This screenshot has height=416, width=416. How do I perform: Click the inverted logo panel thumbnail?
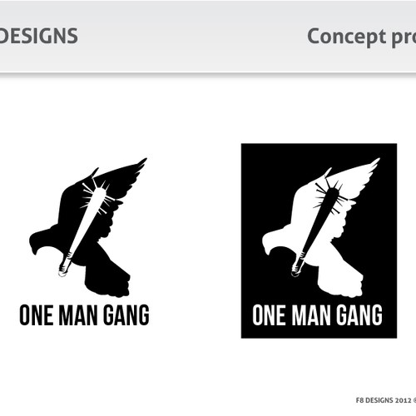point(319,240)
